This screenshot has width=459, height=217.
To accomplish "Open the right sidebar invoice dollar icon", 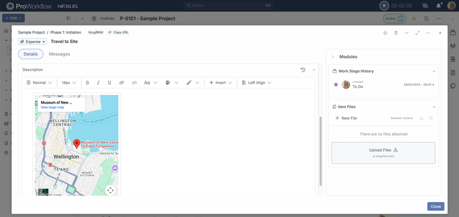I will pos(453,72).
